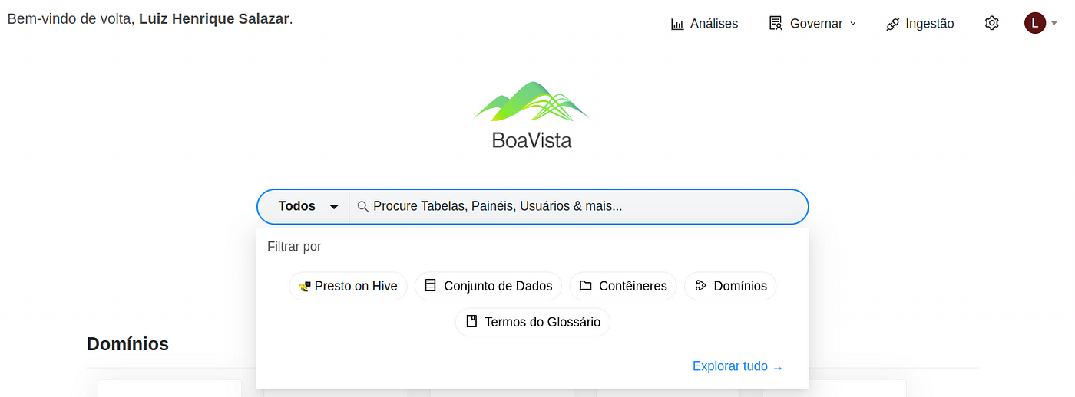The image size is (1075, 397).
Task: Click the Explorar tudo link
Action: (x=737, y=366)
